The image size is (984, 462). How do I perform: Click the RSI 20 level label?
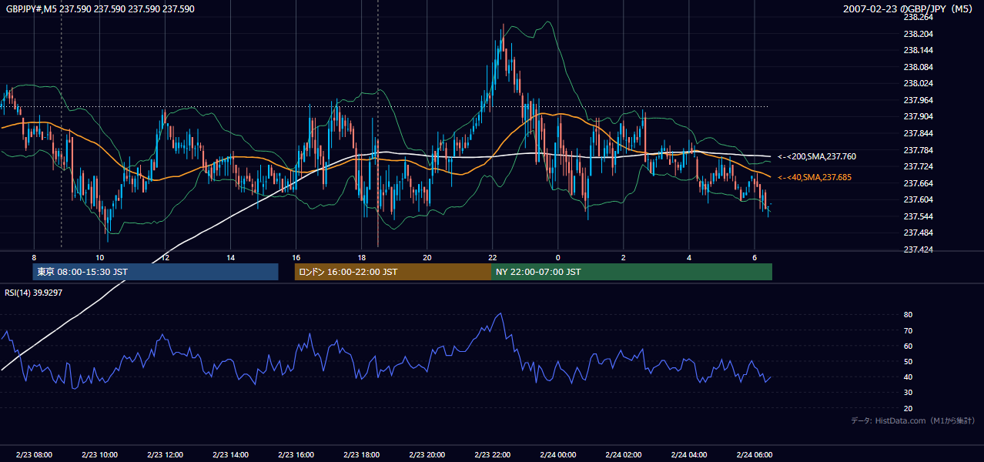908,408
